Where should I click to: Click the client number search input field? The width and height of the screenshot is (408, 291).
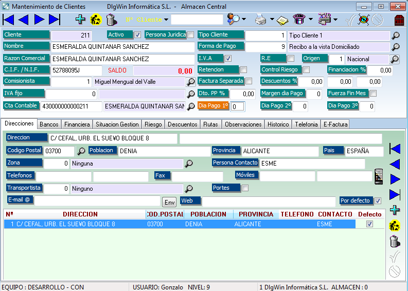[197, 20]
